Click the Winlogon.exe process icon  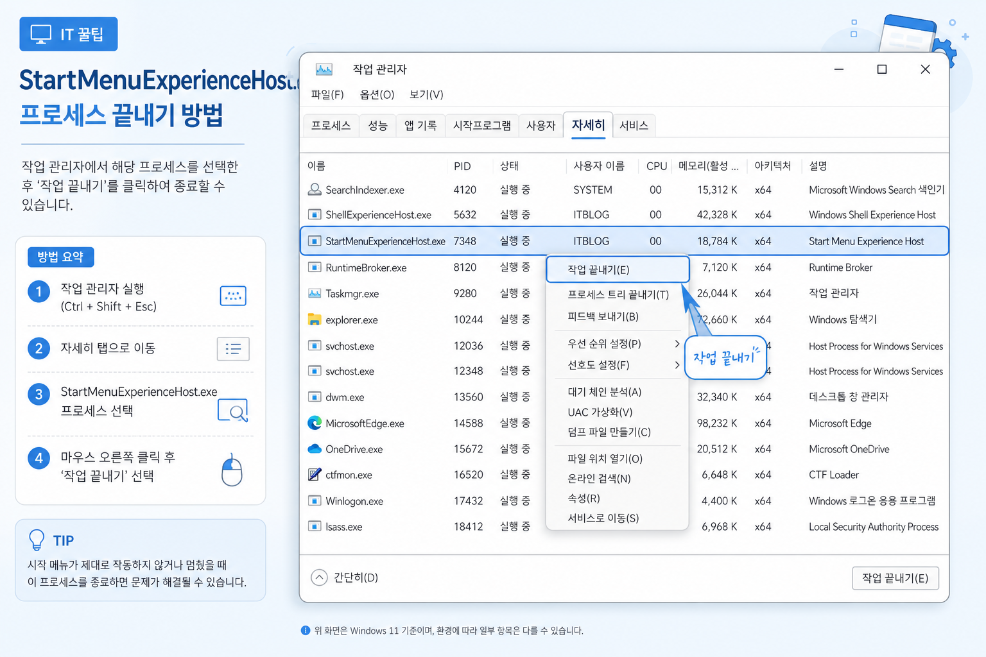click(315, 500)
